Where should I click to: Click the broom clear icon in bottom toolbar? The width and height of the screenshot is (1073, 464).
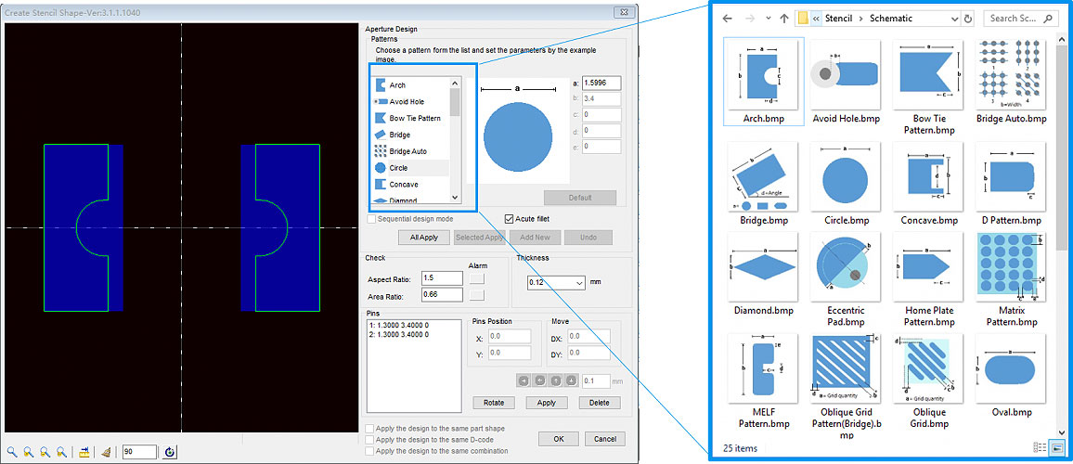[x=106, y=452]
